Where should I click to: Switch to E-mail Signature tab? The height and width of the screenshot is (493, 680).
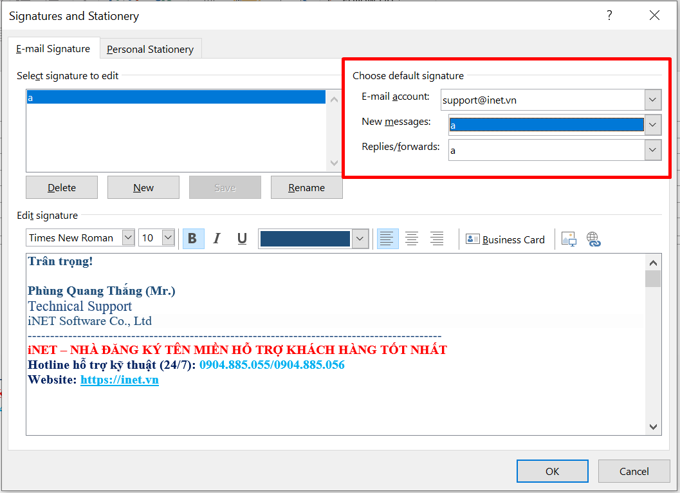pos(53,49)
